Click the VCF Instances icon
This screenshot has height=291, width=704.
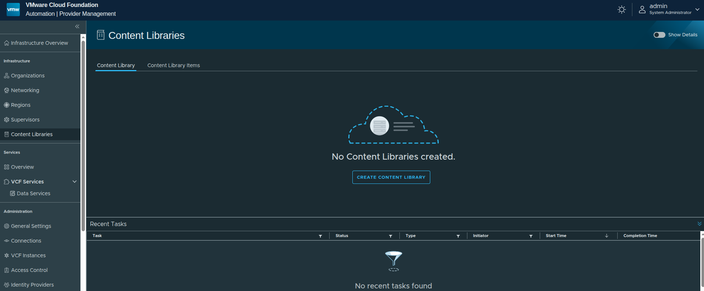pyautogui.click(x=6, y=255)
